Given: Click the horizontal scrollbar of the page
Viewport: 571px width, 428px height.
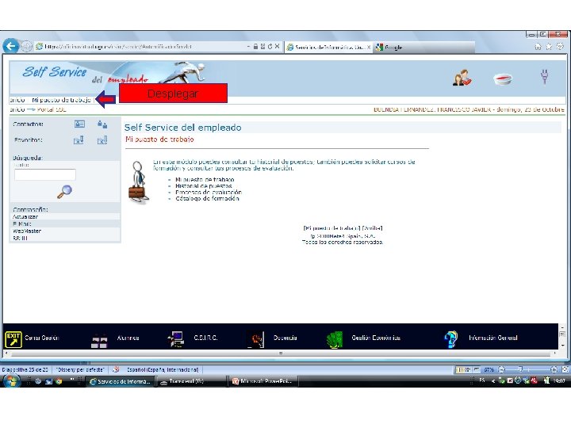Looking at the screenshot, I should [x=281, y=353].
